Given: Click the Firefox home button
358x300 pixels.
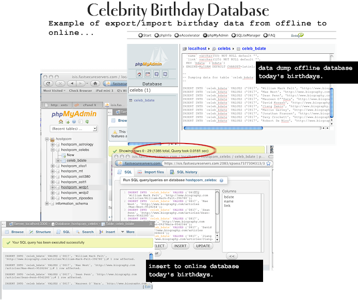Looking at the screenshot, I should pos(95,84).
